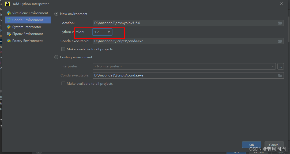Browse for the environment Location folder

coord(280,23)
